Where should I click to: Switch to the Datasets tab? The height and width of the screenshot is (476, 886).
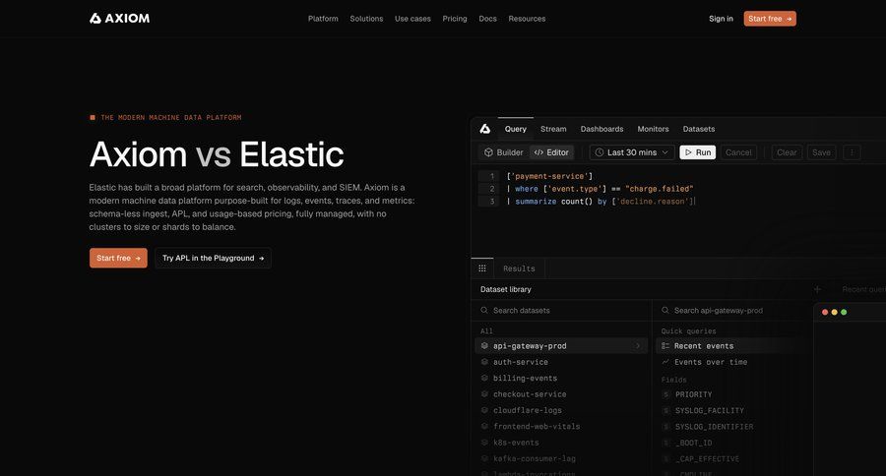698,129
